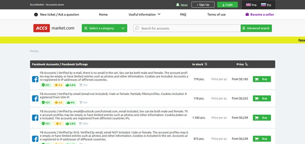Click 3.6% thumbs-up badge
The image size is (305, 144).
coord(71,123)
